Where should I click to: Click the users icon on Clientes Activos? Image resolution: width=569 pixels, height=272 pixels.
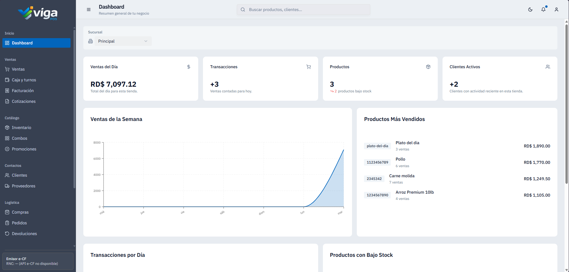[548, 67]
